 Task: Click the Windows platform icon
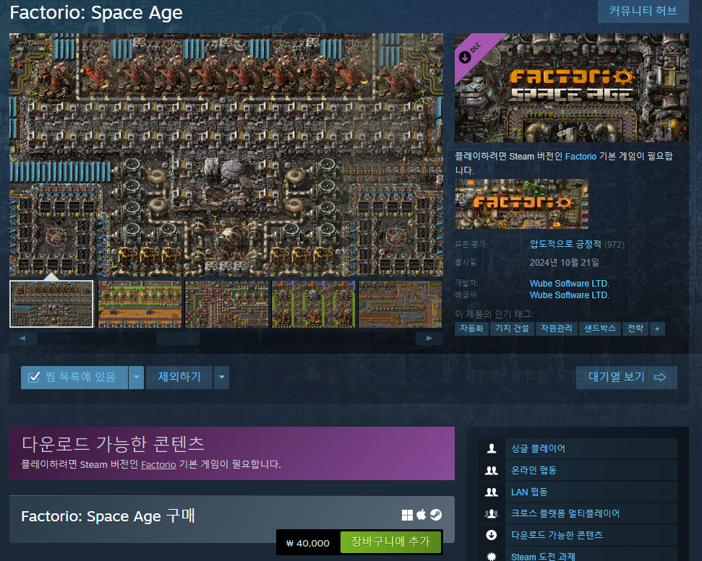pyautogui.click(x=407, y=515)
